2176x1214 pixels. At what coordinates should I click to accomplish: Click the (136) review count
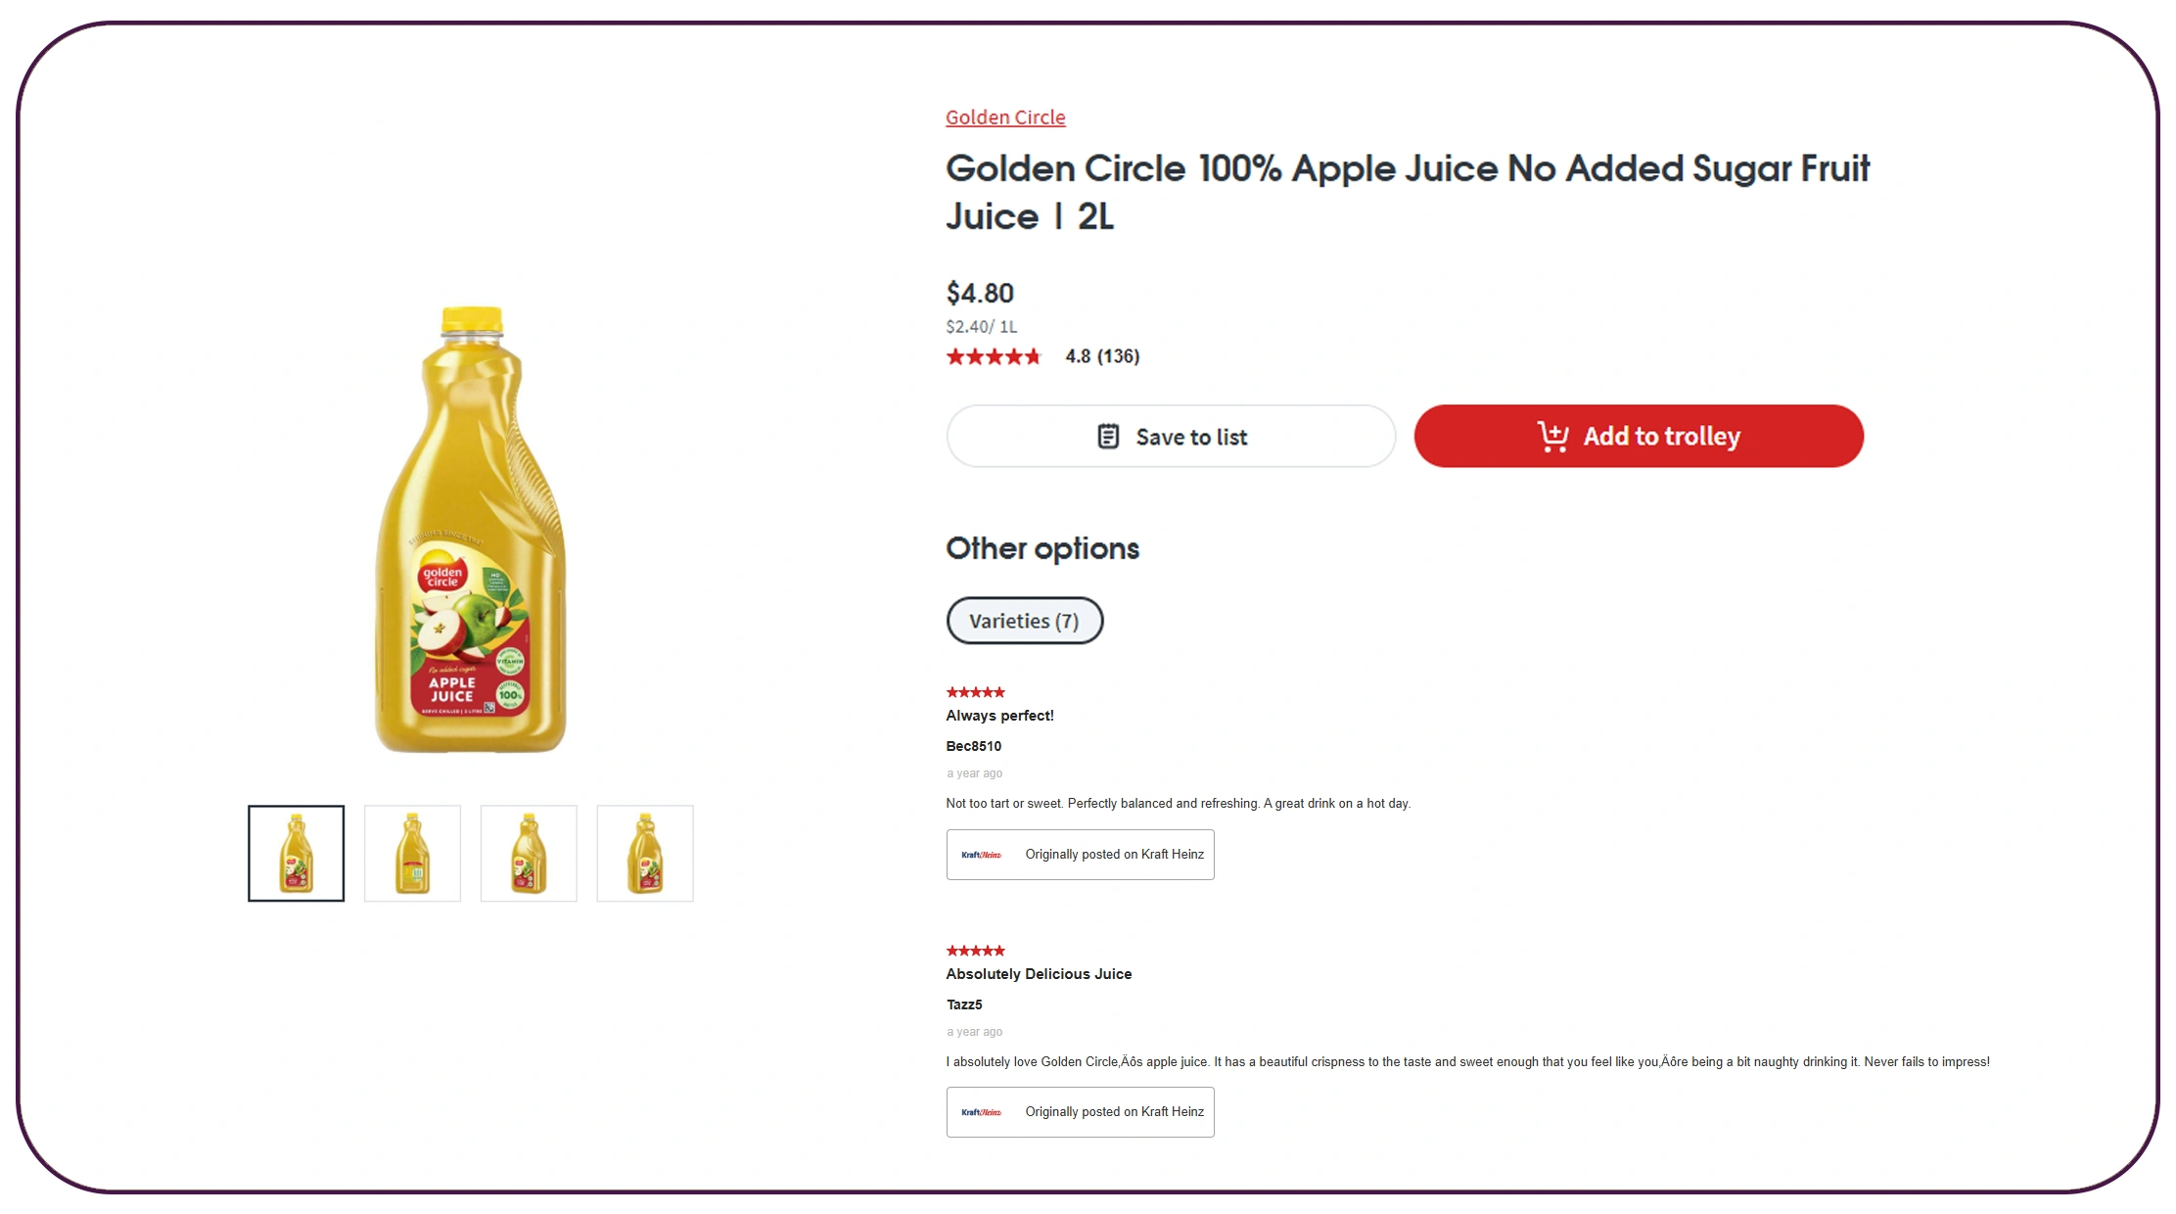click(x=1117, y=356)
